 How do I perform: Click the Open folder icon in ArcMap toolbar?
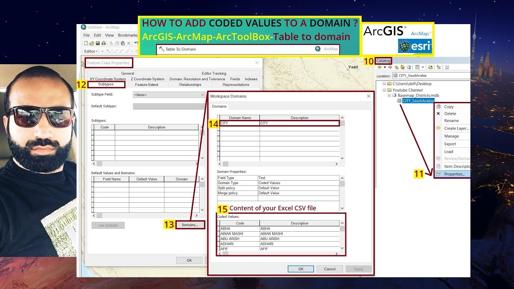pyautogui.click(x=92, y=43)
